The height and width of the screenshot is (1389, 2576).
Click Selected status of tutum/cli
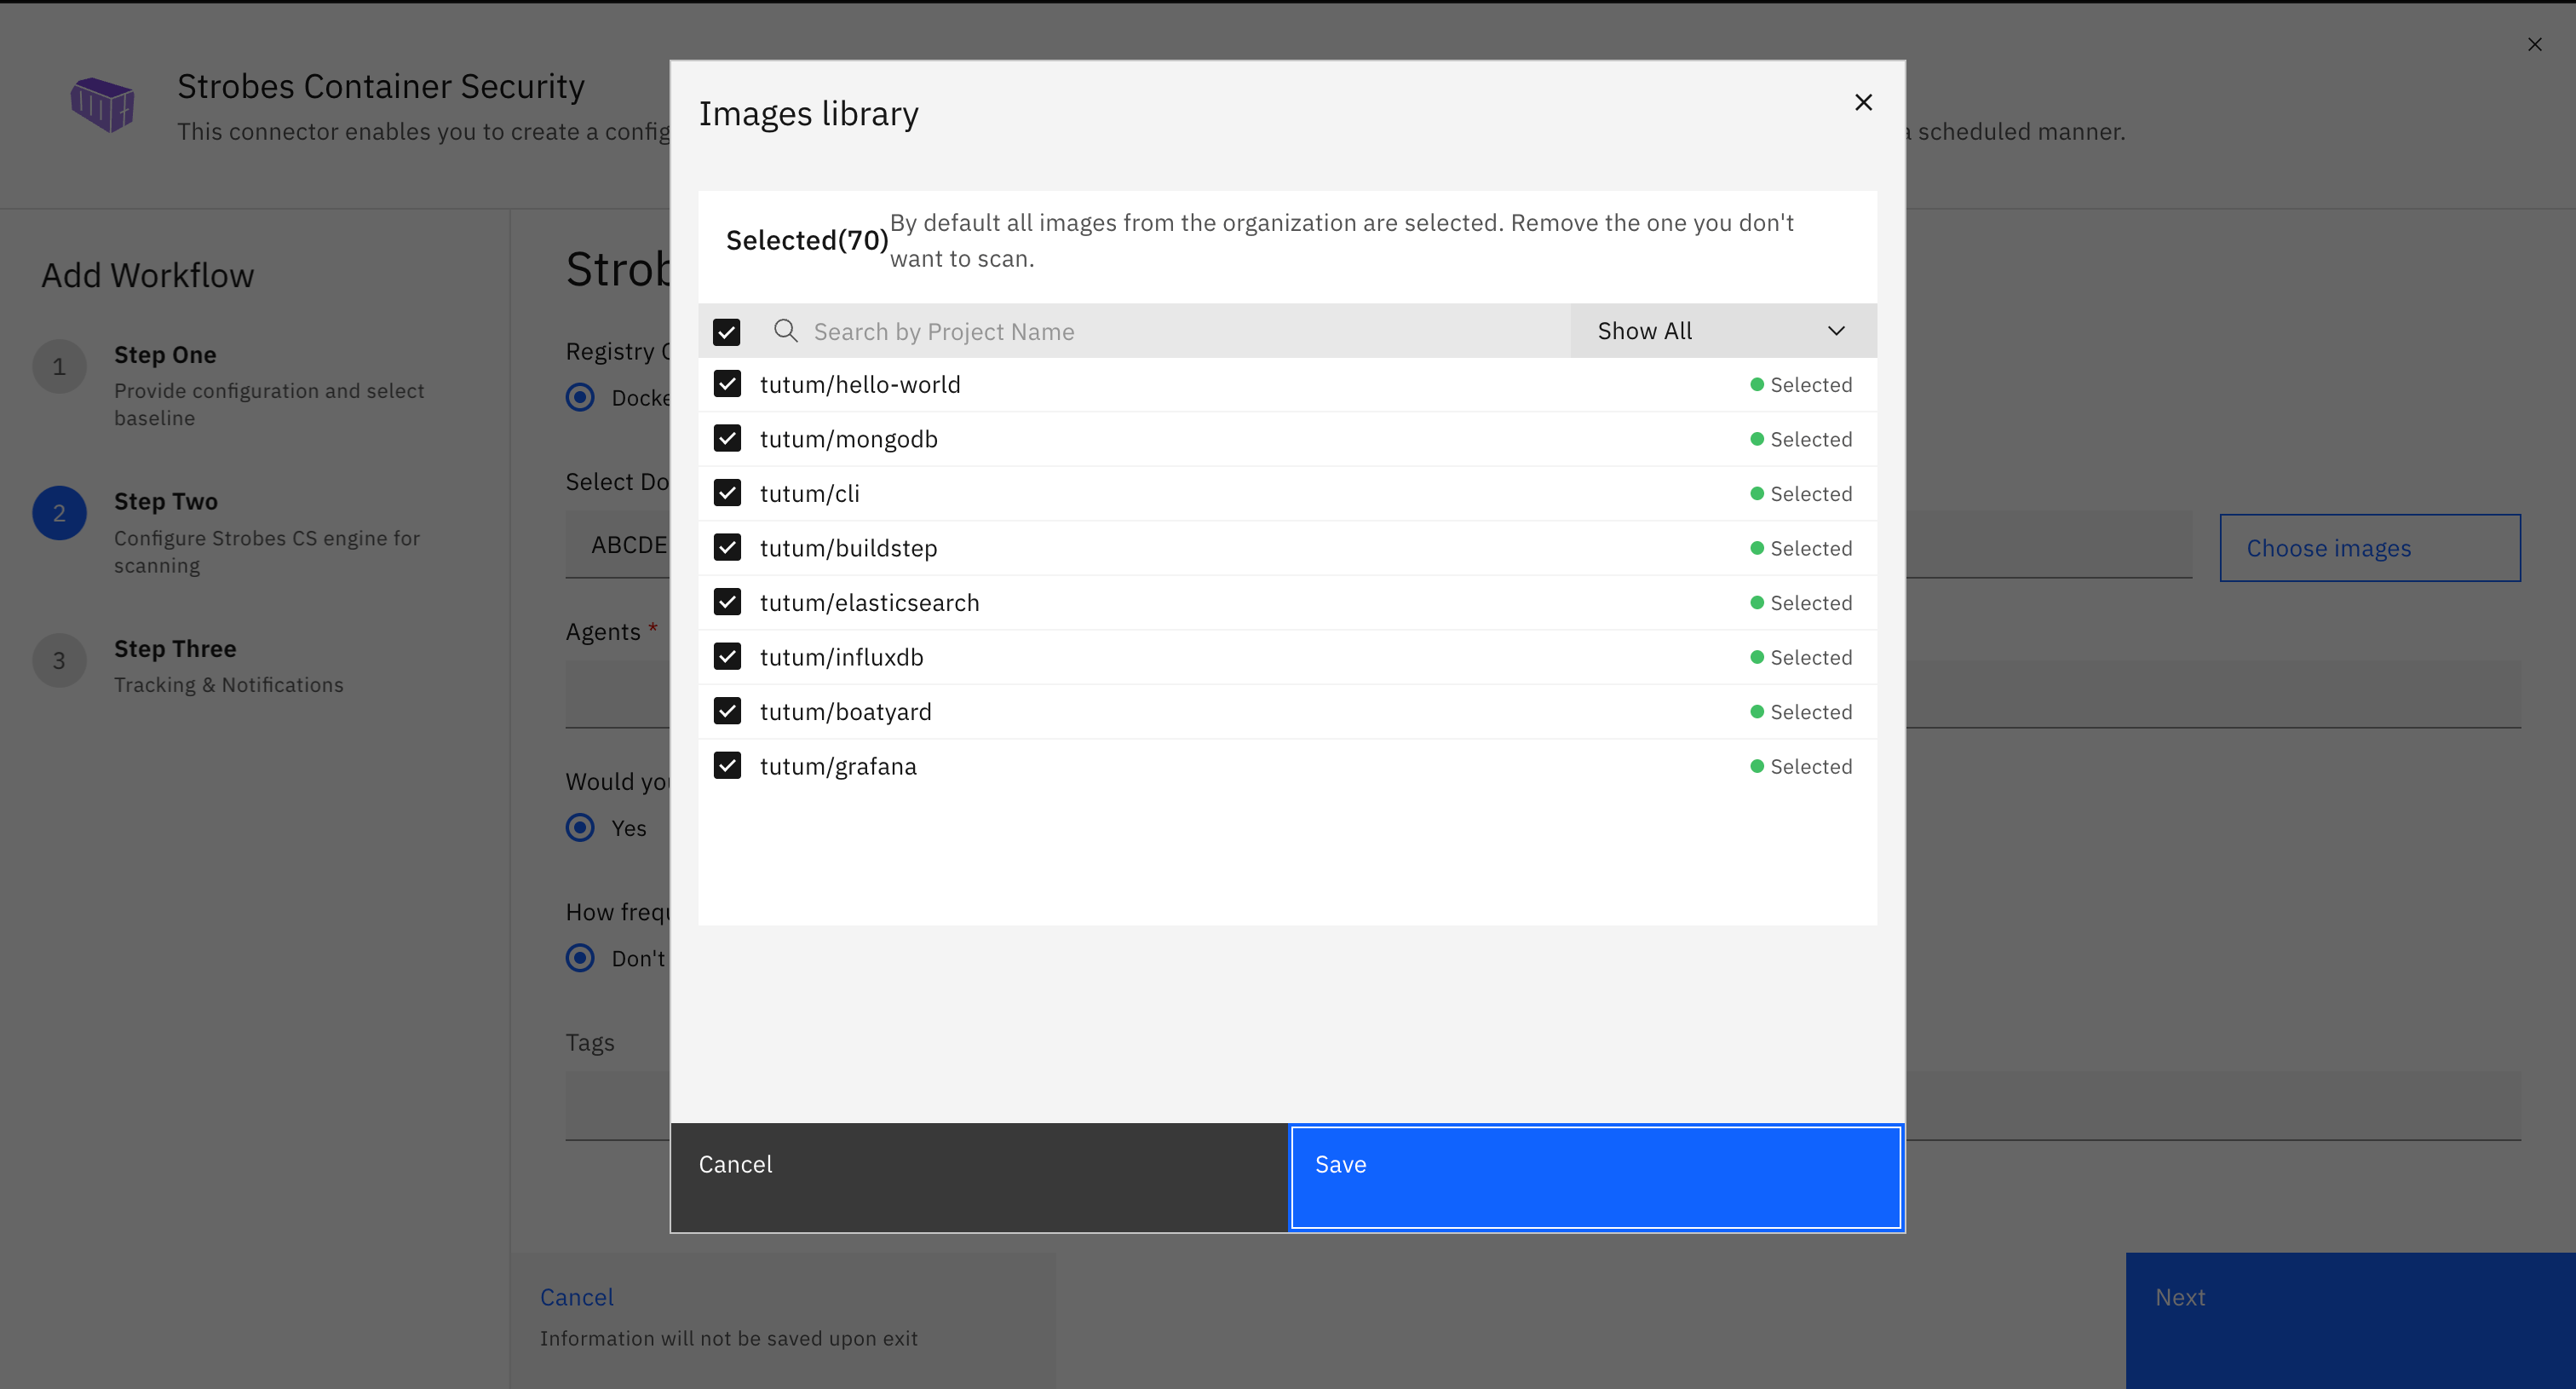tap(1801, 493)
